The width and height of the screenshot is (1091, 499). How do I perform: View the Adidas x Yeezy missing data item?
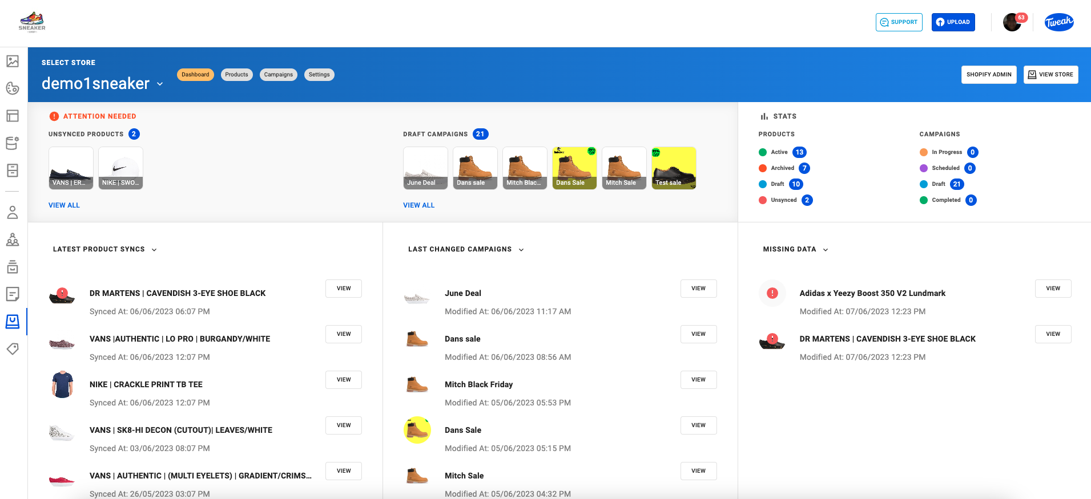tap(1053, 289)
